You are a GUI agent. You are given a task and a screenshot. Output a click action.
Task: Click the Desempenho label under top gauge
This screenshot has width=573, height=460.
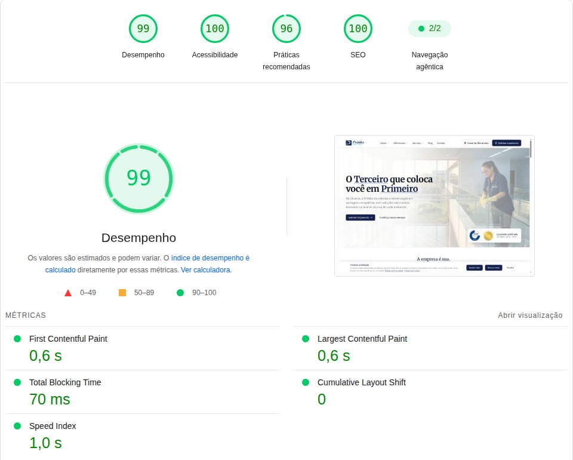(x=143, y=55)
